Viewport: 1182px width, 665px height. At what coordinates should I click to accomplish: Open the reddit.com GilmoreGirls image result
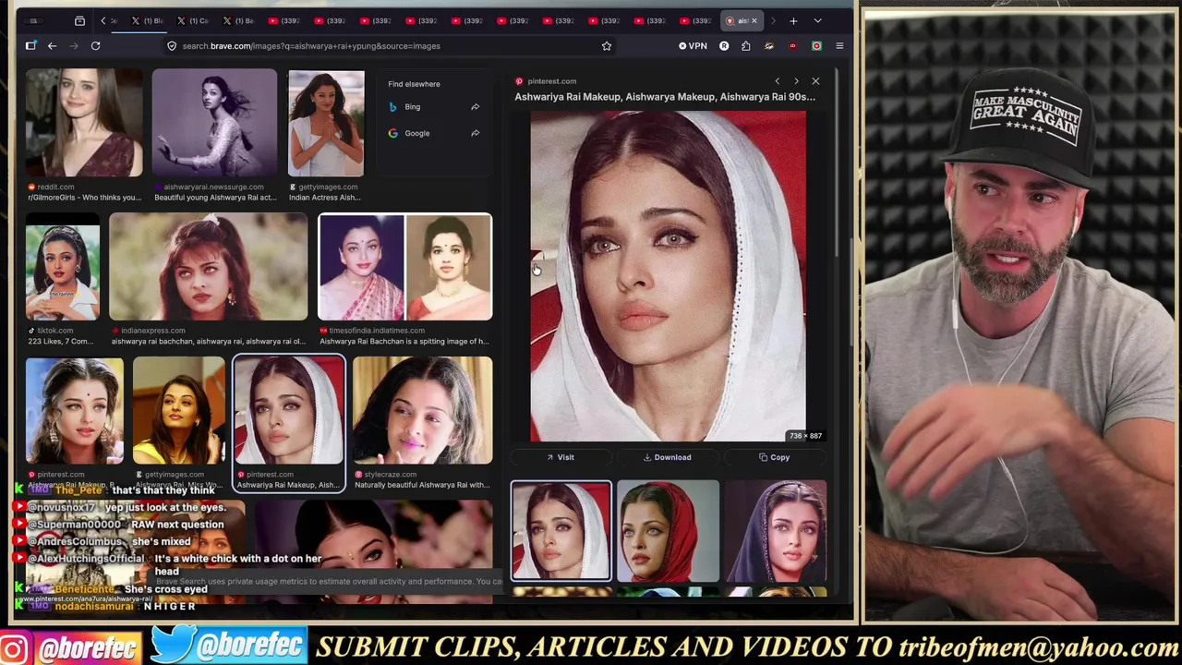(84, 122)
